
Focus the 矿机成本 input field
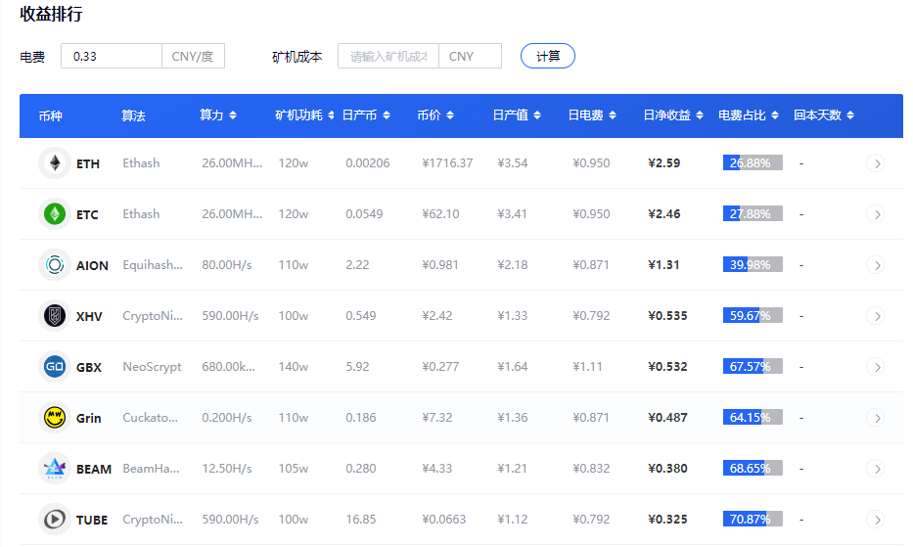coord(388,56)
